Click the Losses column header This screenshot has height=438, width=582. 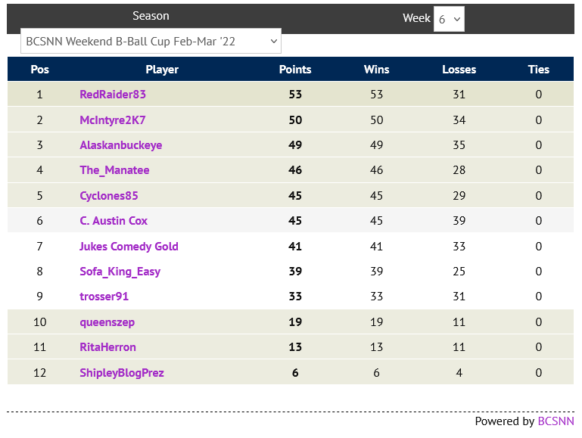tap(459, 70)
